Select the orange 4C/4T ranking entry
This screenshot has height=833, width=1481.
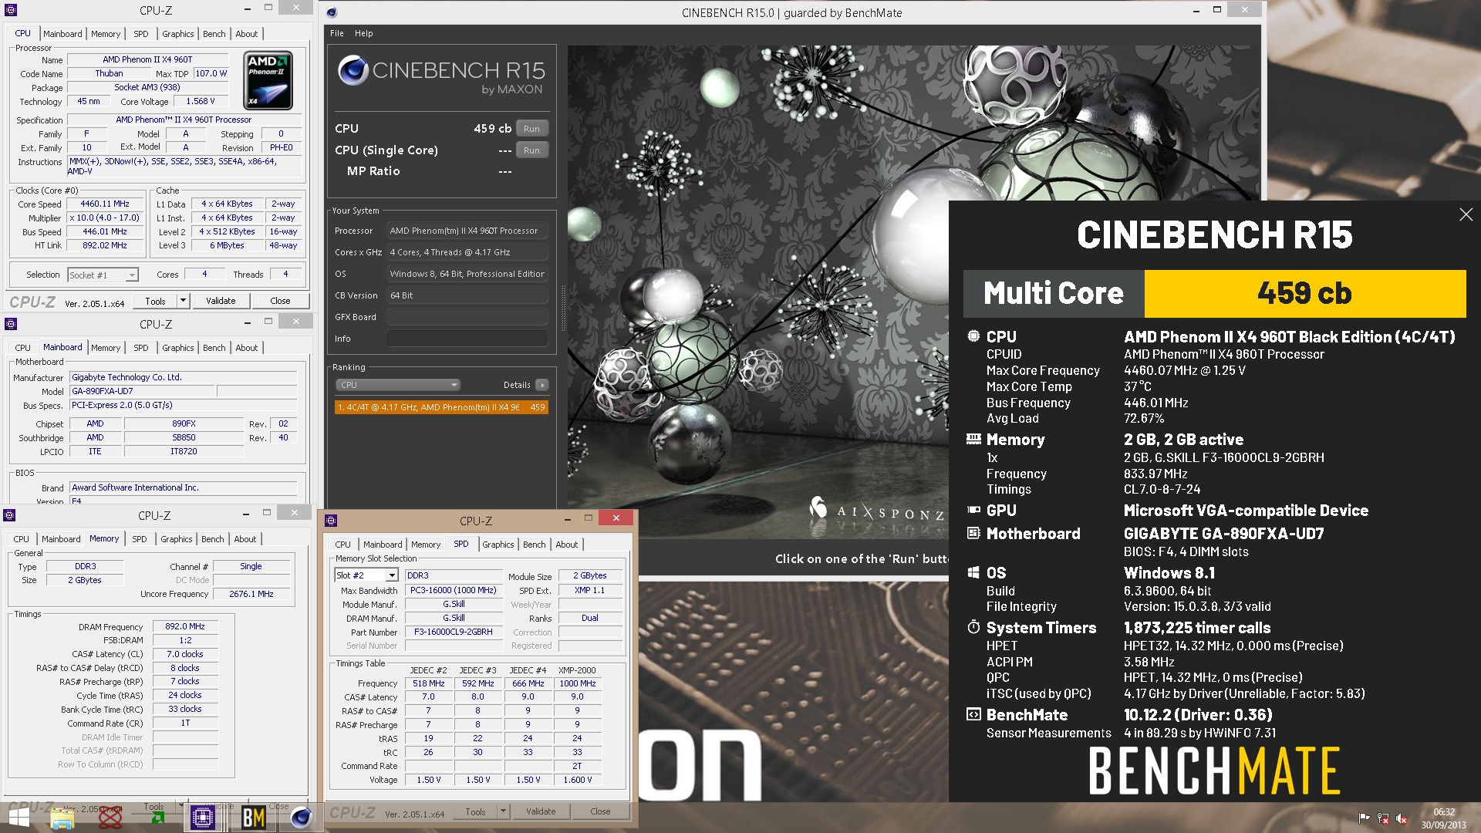(x=441, y=407)
